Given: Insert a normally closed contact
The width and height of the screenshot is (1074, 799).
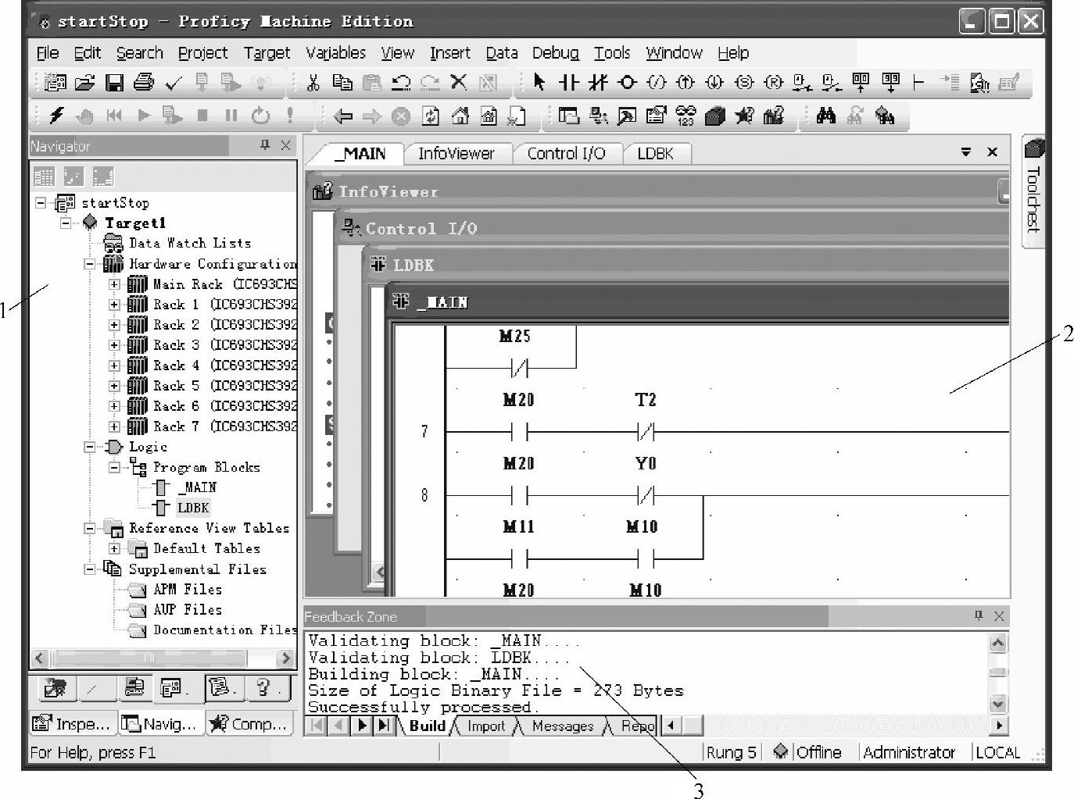Looking at the screenshot, I should 598,82.
